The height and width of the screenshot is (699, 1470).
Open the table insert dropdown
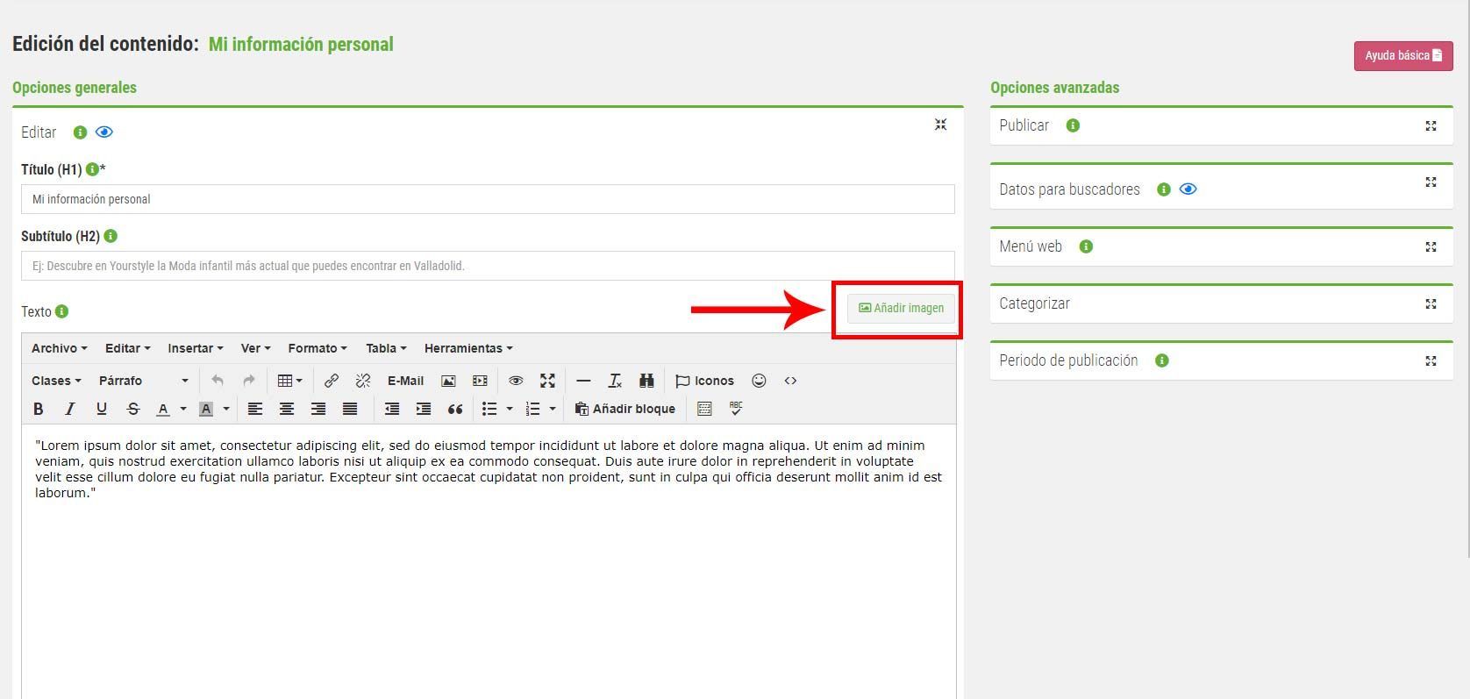(290, 381)
